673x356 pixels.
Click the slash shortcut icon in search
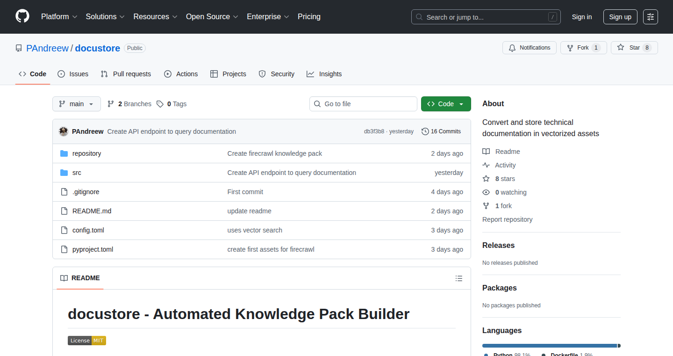pyautogui.click(x=552, y=17)
